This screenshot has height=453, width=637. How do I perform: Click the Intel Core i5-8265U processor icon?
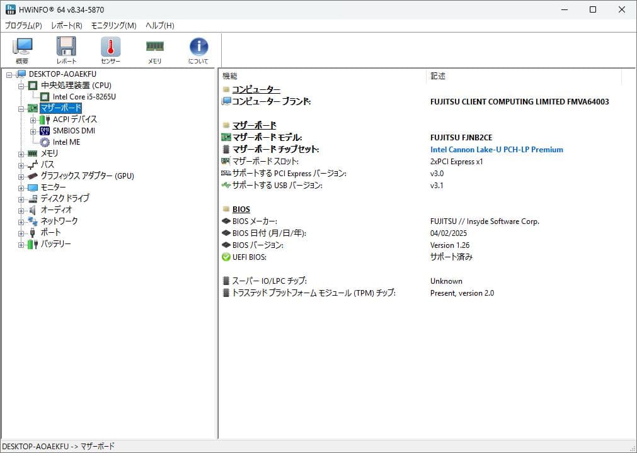[x=45, y=97]
